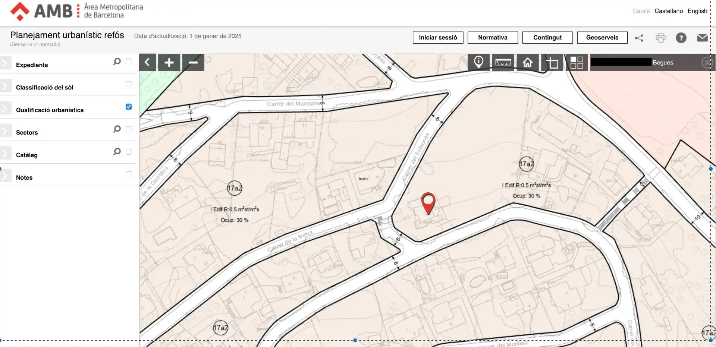Image resolution: width=716 pixels, height=347 pixels.
Task: Enable the Expedients layer checkbox
Action: pyautogui.click(x=129, y=61)
